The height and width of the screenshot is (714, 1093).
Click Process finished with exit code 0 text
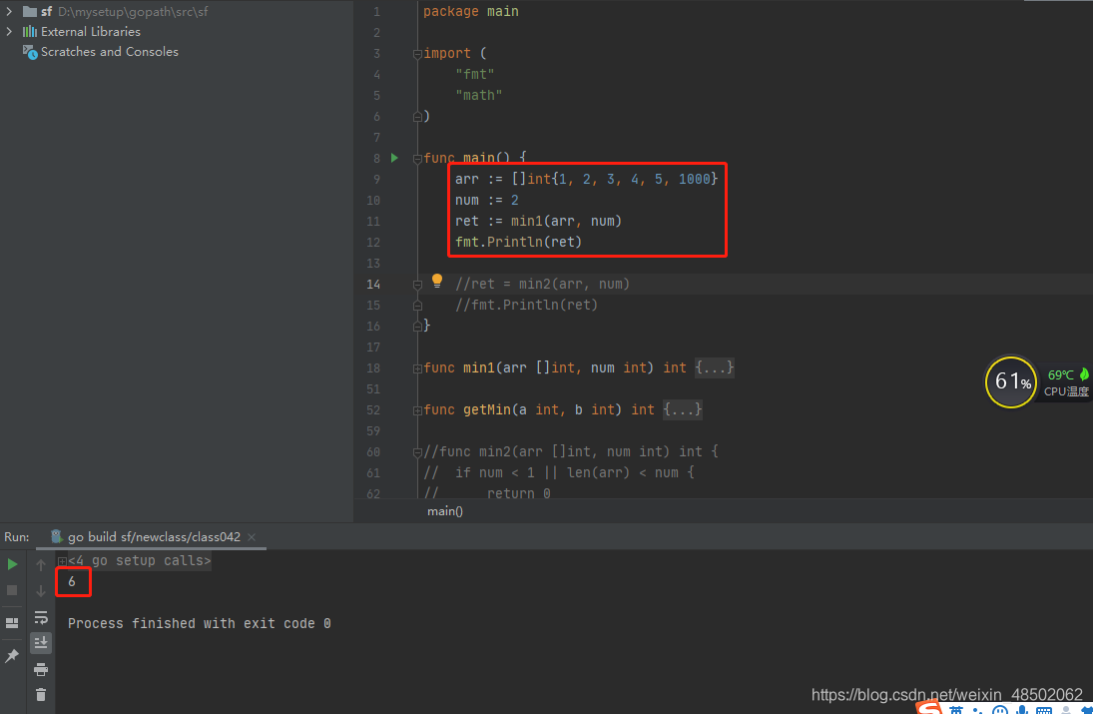[x=200, y=623]
